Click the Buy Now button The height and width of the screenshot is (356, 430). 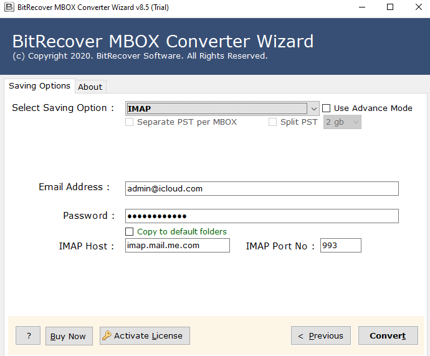[x=69, y=336]
